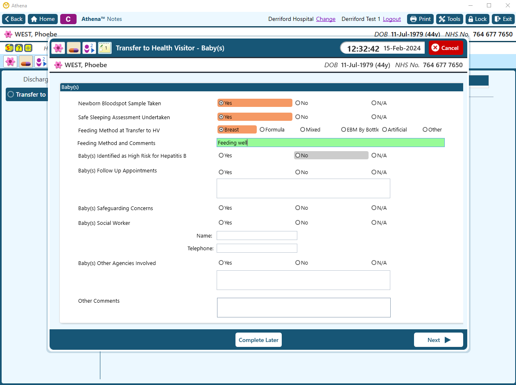
Task: Select N/A for Newborn Bloodspot Sample Taken
Action: coord(379,103)
